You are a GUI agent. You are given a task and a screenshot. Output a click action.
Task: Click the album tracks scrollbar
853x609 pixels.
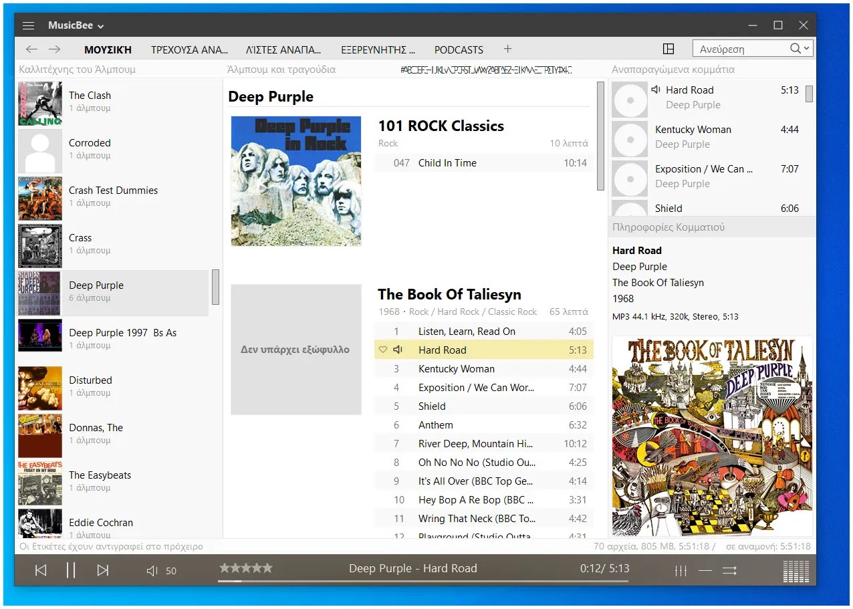[x=600, y=136]
